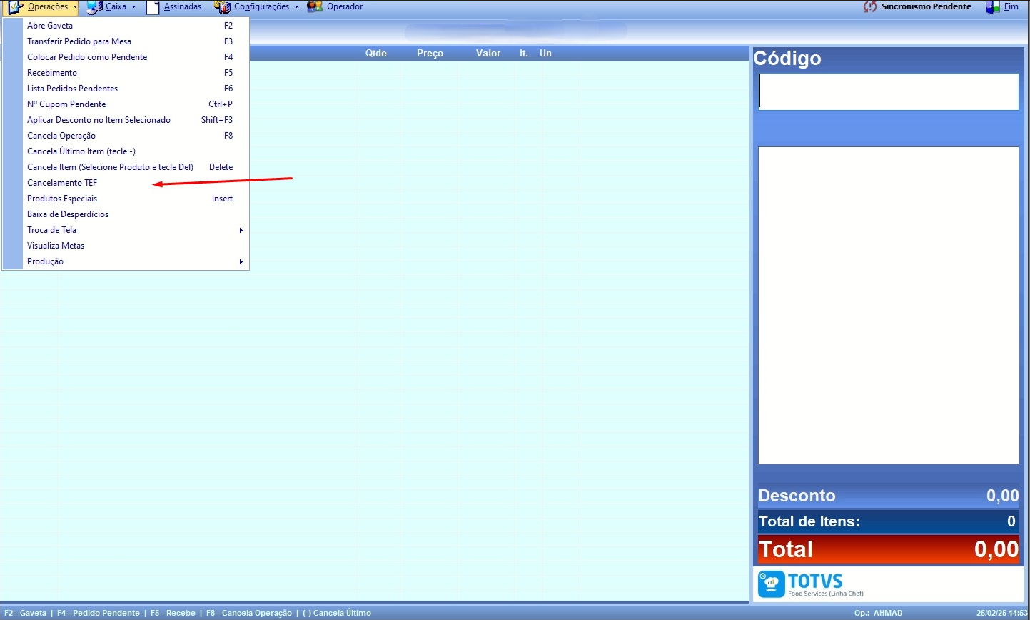The height and width of the screenshot is (620, 1030).
Task: Click the Fim exit icon
Action: [992, 7]
